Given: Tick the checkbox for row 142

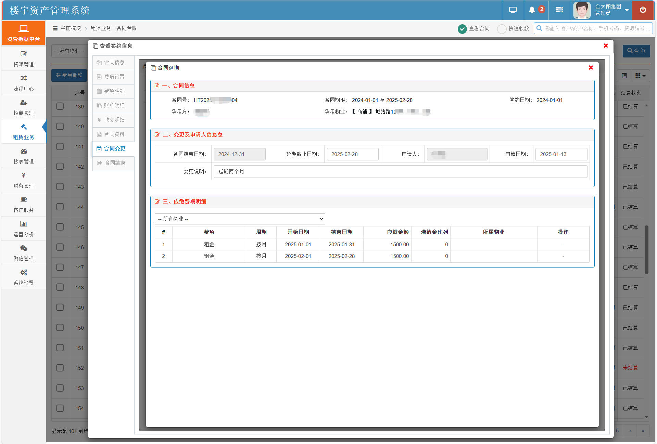Looking at the screenshot, I should pos(60,167).
